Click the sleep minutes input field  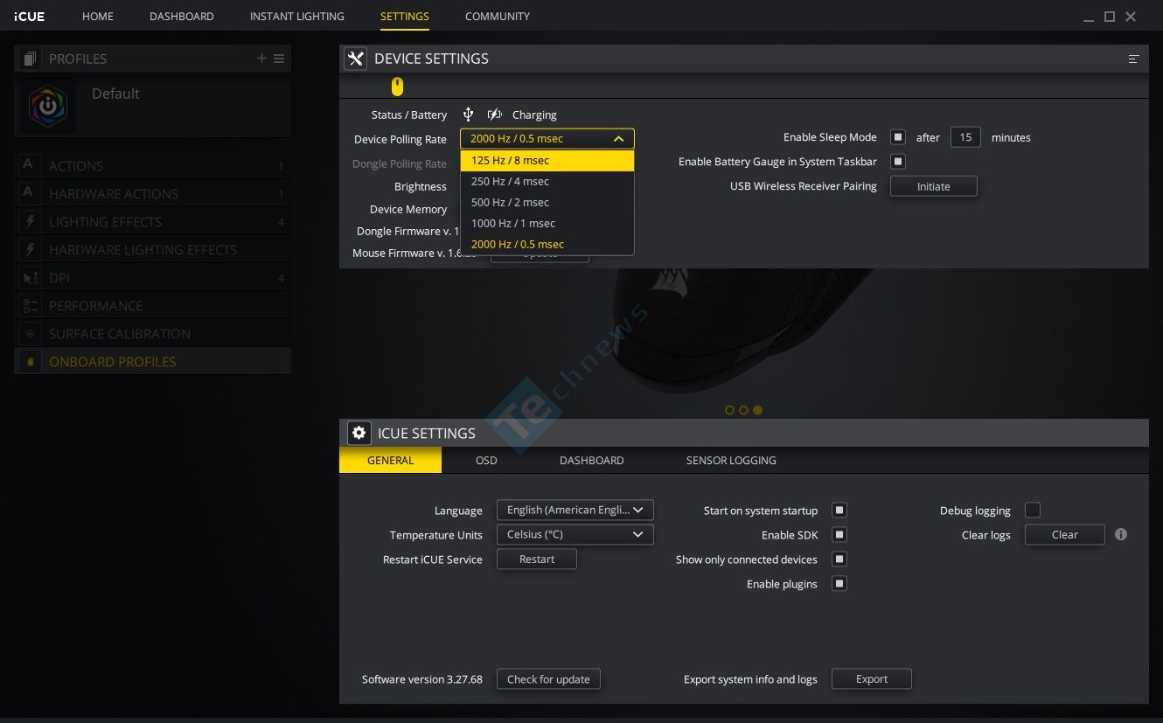(x=965, y=137)
